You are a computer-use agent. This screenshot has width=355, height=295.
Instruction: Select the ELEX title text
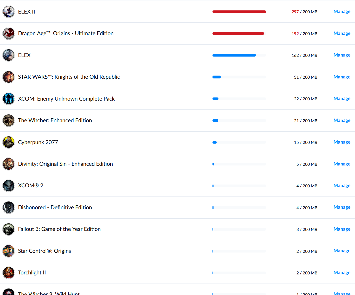click(24, 55)
